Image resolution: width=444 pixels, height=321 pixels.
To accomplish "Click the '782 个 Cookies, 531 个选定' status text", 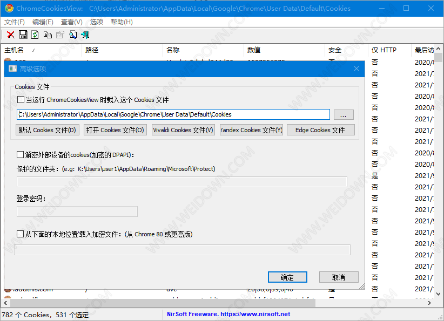I will click(45, 315).
